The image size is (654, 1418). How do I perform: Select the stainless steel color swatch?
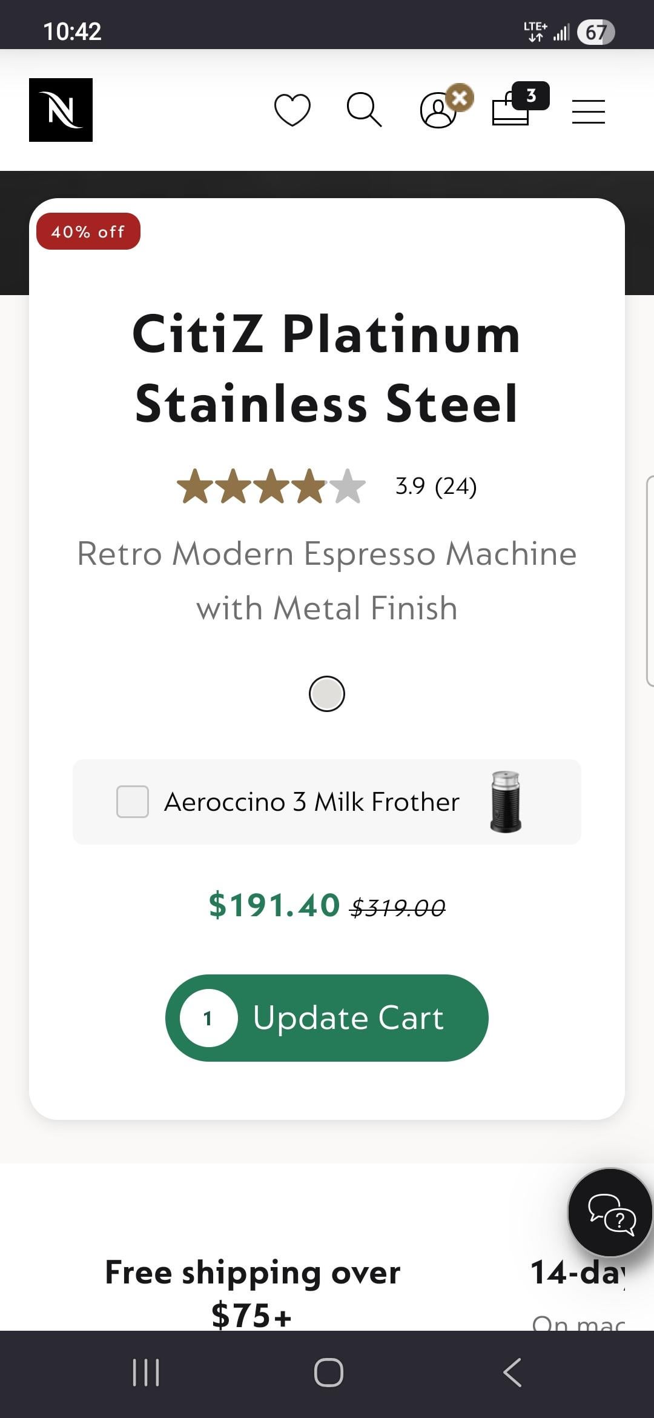point(327,694)
